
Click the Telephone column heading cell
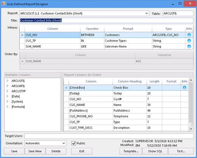tap(130, 116)
